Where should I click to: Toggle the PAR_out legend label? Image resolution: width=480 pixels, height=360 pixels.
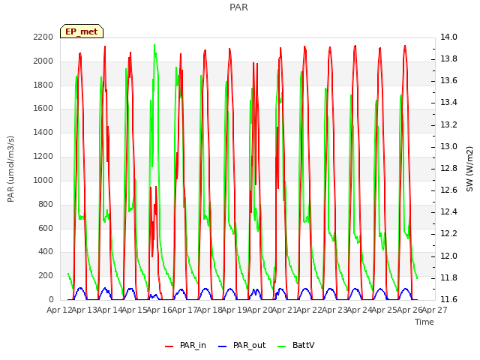(250, 345)
